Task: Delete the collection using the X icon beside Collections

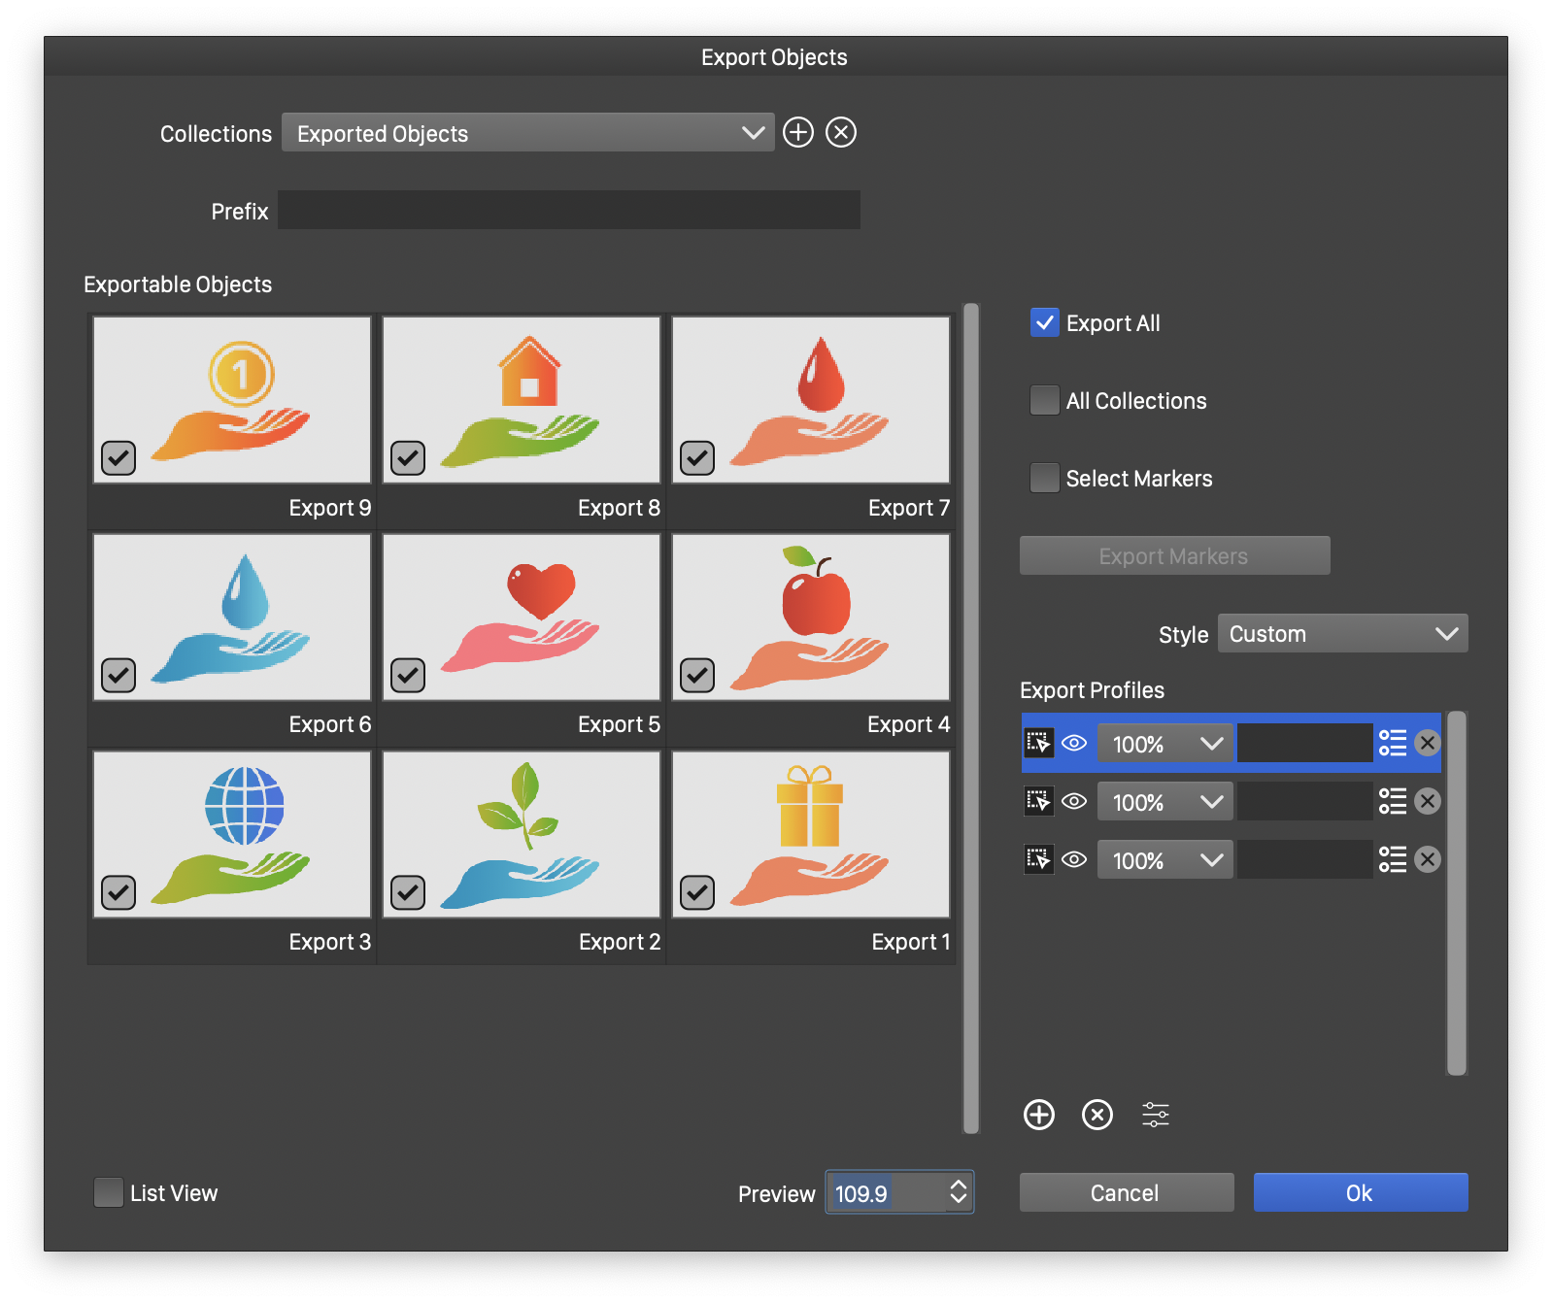Action: 841,132
